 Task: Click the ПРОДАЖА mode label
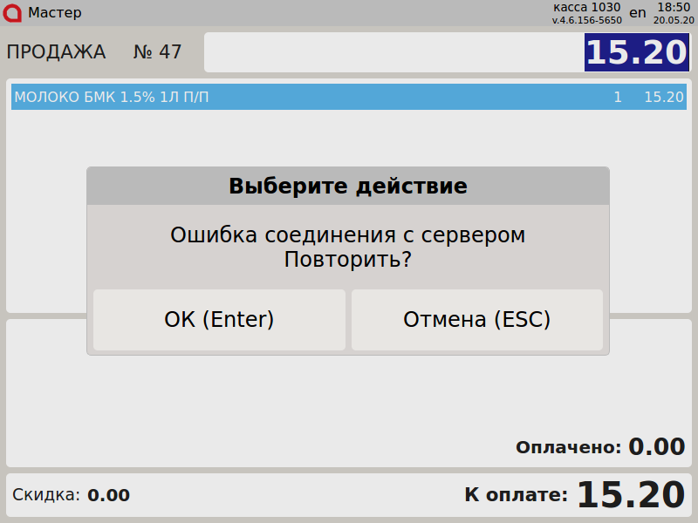[56, 52]
